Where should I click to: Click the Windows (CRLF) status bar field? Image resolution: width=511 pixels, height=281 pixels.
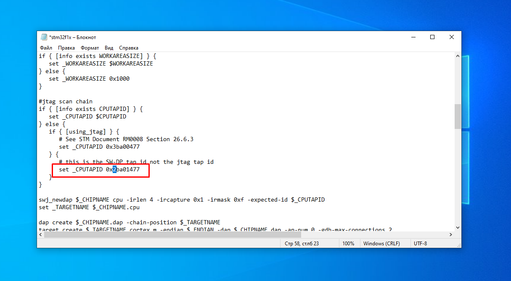click(381, 244)
